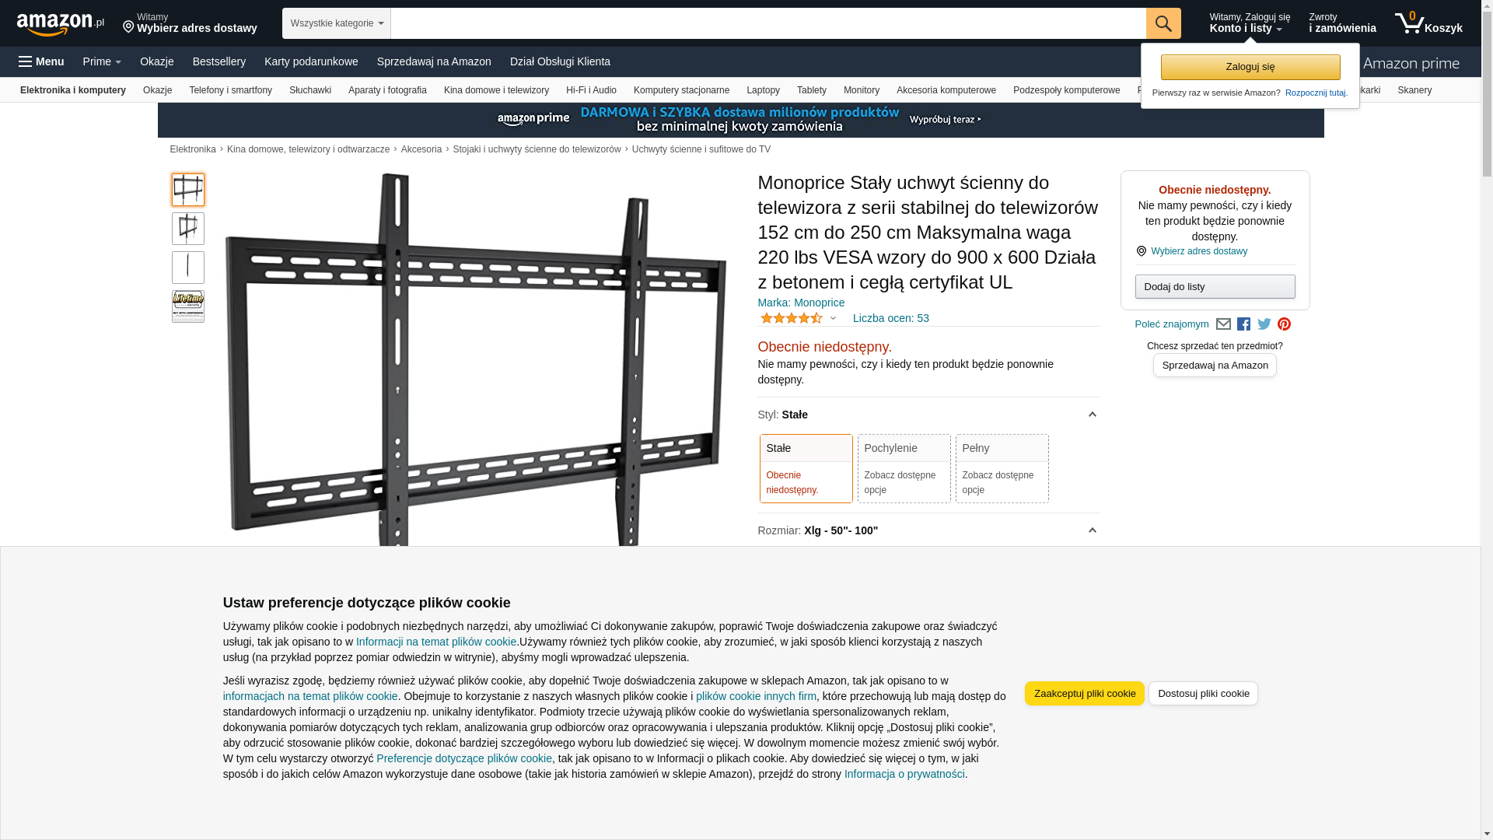Image resolution: width=1493 pixels, height=840 pixels.
Task: Share product via Facebook icon
Action: pos(1243,324)
